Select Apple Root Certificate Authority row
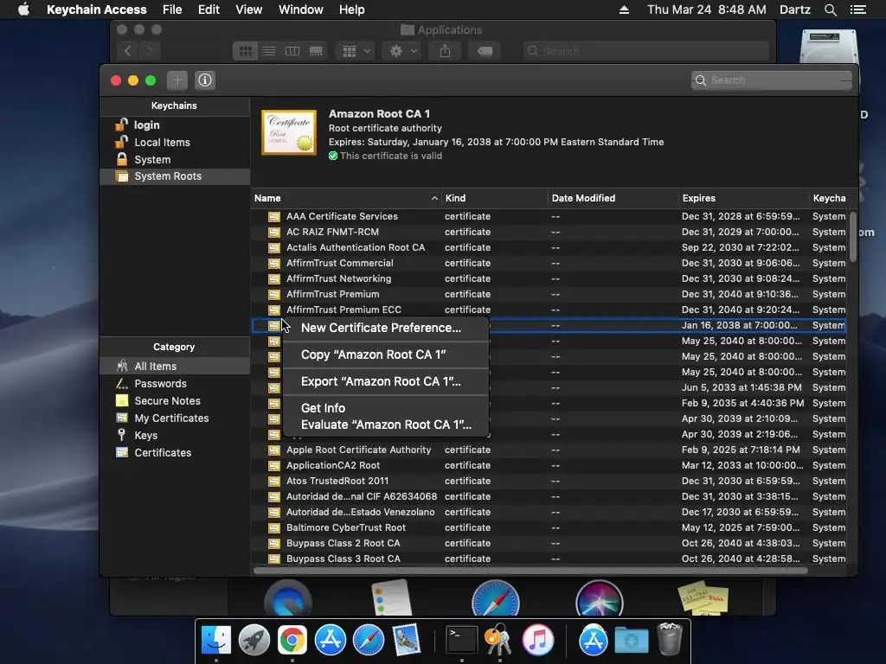The height and width of the screenshot is (664, 886). pyautogui.click(x=548, y=450)
